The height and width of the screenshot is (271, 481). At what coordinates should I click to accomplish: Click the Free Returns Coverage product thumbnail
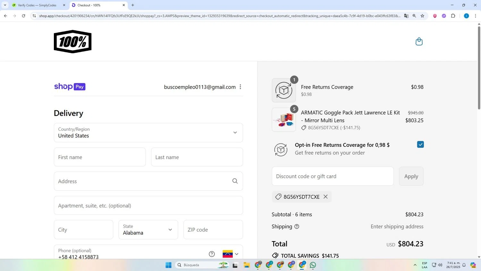coord(284,90)
